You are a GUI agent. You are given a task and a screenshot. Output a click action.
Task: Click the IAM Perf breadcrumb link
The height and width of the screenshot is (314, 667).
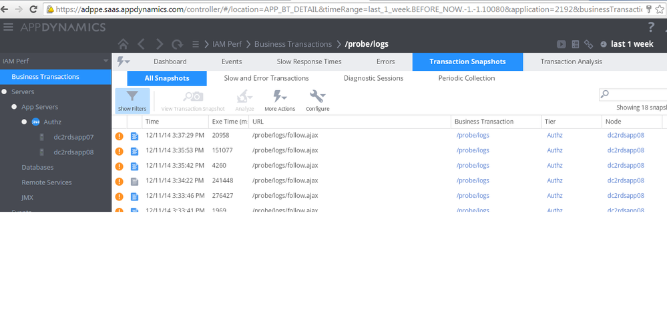227,44
